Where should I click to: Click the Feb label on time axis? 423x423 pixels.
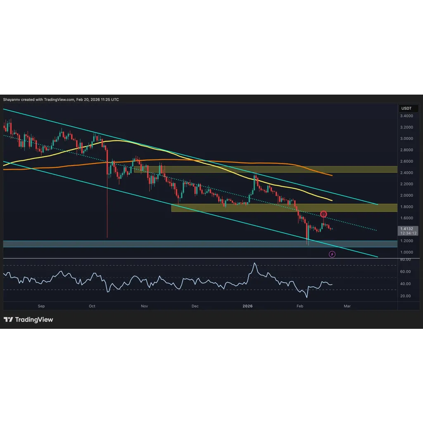(300, 306)
